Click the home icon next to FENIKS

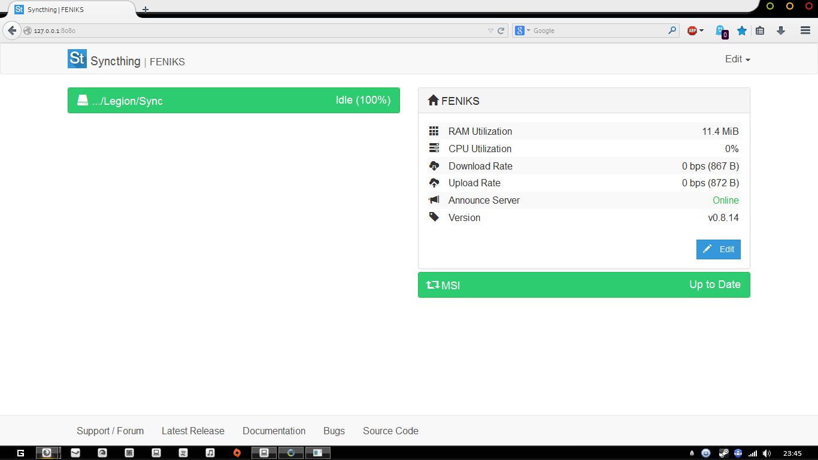434,101
